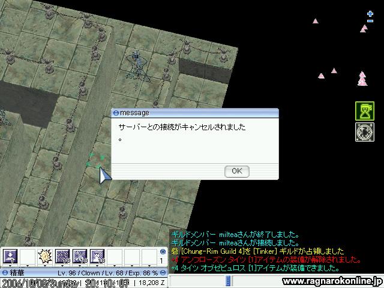Zoom out minimap with the minus icon
Viewport: 384px width, 288px height.
tap(370, 21)
